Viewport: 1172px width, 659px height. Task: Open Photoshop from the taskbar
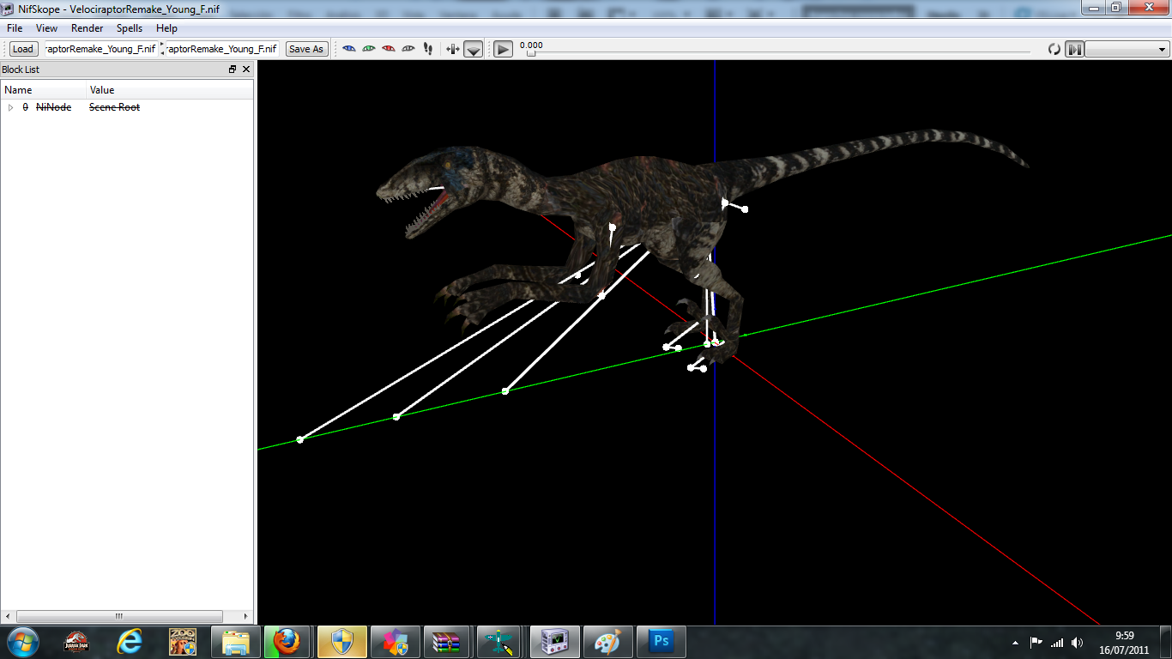[661, 641]
